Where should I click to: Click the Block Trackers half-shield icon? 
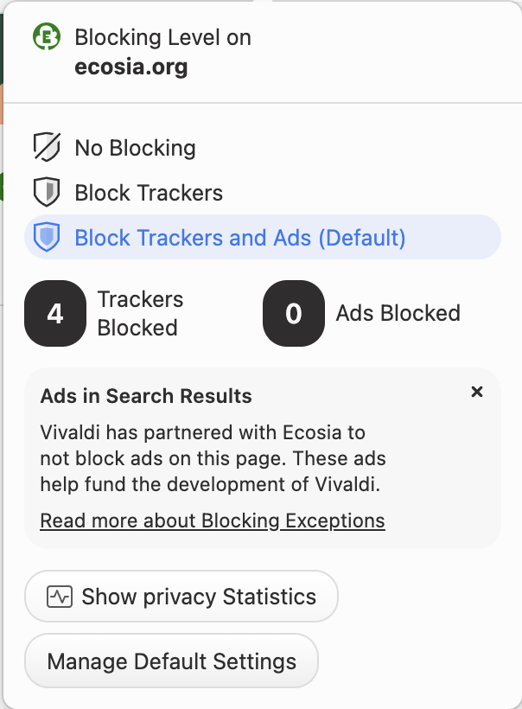coord(46,192)
